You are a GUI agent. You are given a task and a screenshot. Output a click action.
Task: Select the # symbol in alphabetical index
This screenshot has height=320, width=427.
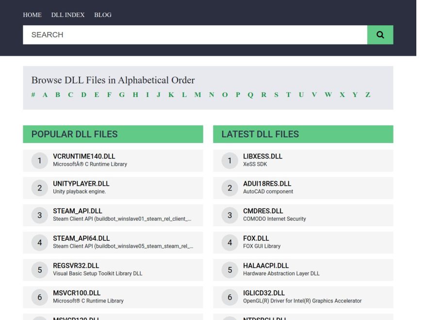(x=33, y=95)
